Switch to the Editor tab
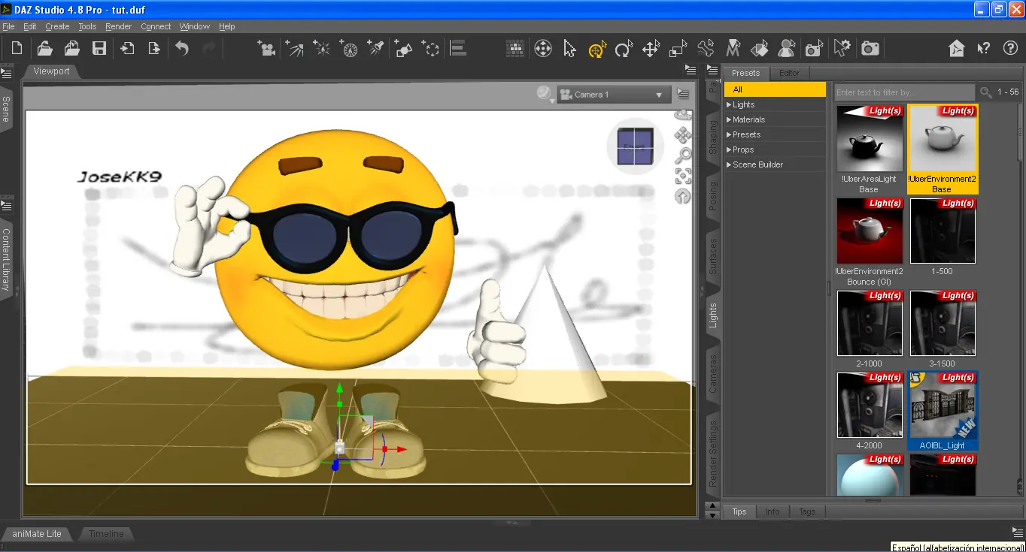The width and height of the screenshot is (1026, 552). pyautogui.click(x=789, y=73)
